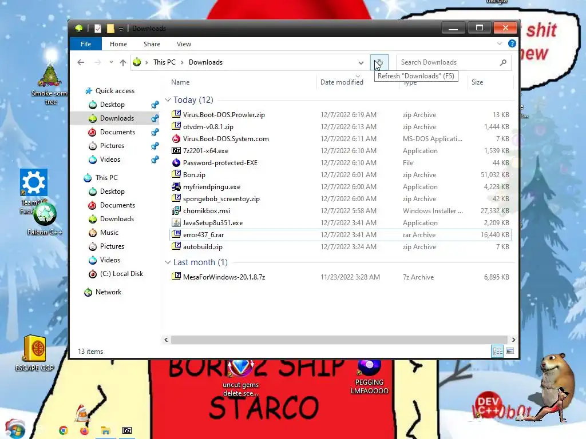Image resolution: width=586 pixels, height=439 pixels.
Task: Select the Password-protected-EXE file icon
Action: click(176, 162)
